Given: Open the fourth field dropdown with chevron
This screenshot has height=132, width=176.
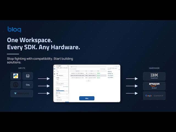Looking at the screenshot, I should (62, 84).
